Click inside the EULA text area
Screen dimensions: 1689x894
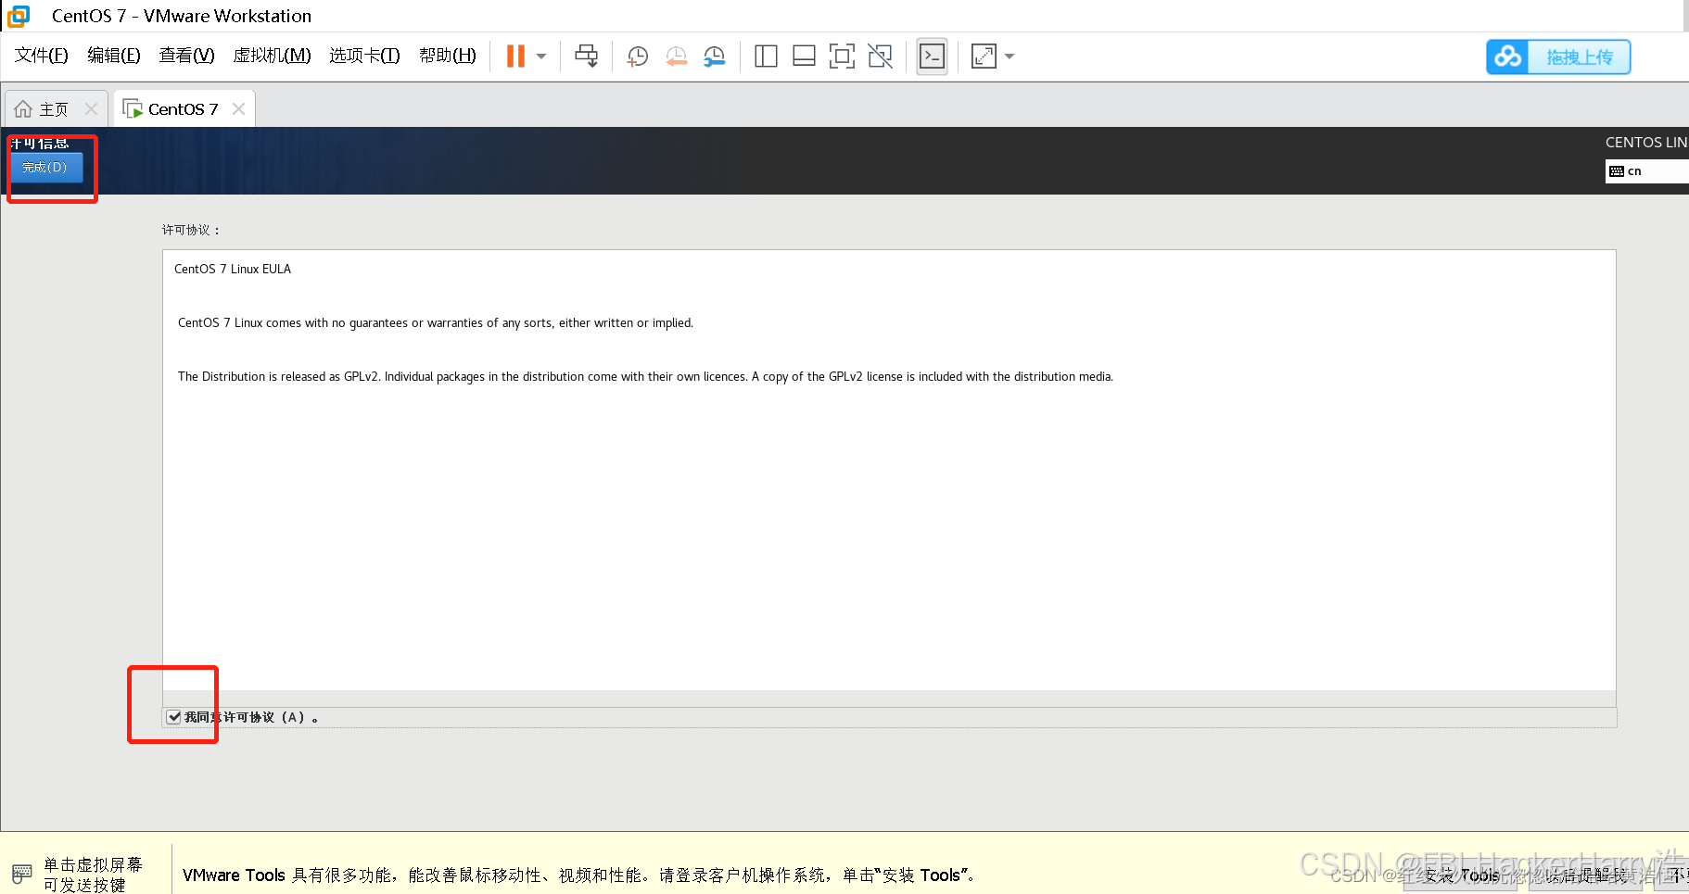(889, 470)
